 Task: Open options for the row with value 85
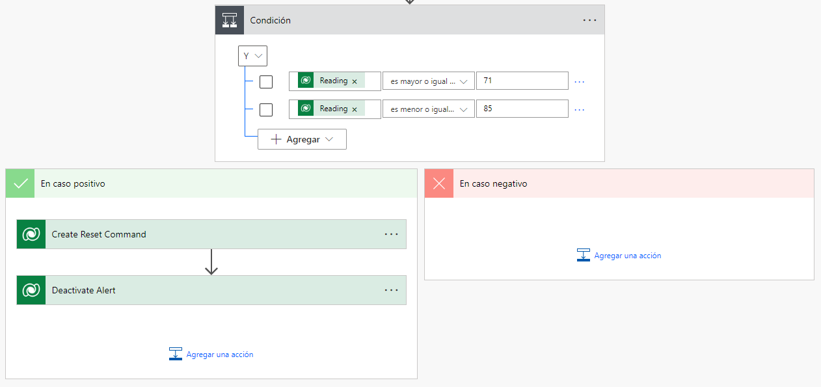[x=579, y=109]
